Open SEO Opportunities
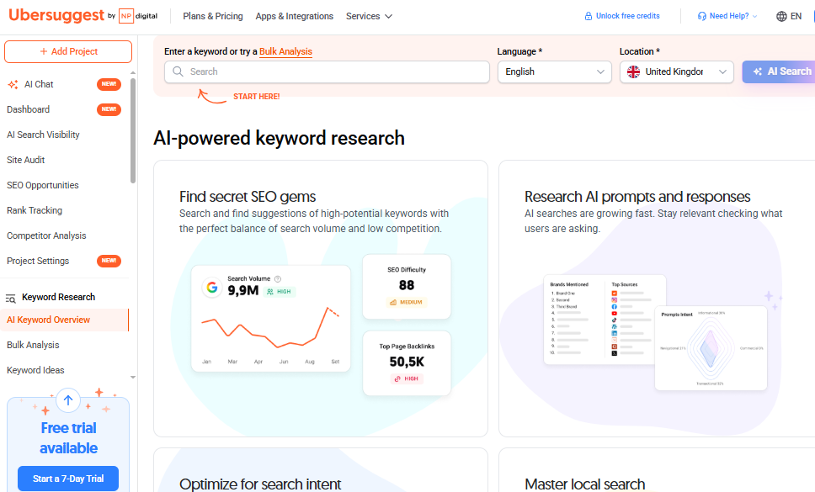Screen dimensions: 815x492 (x=43, y=185)
